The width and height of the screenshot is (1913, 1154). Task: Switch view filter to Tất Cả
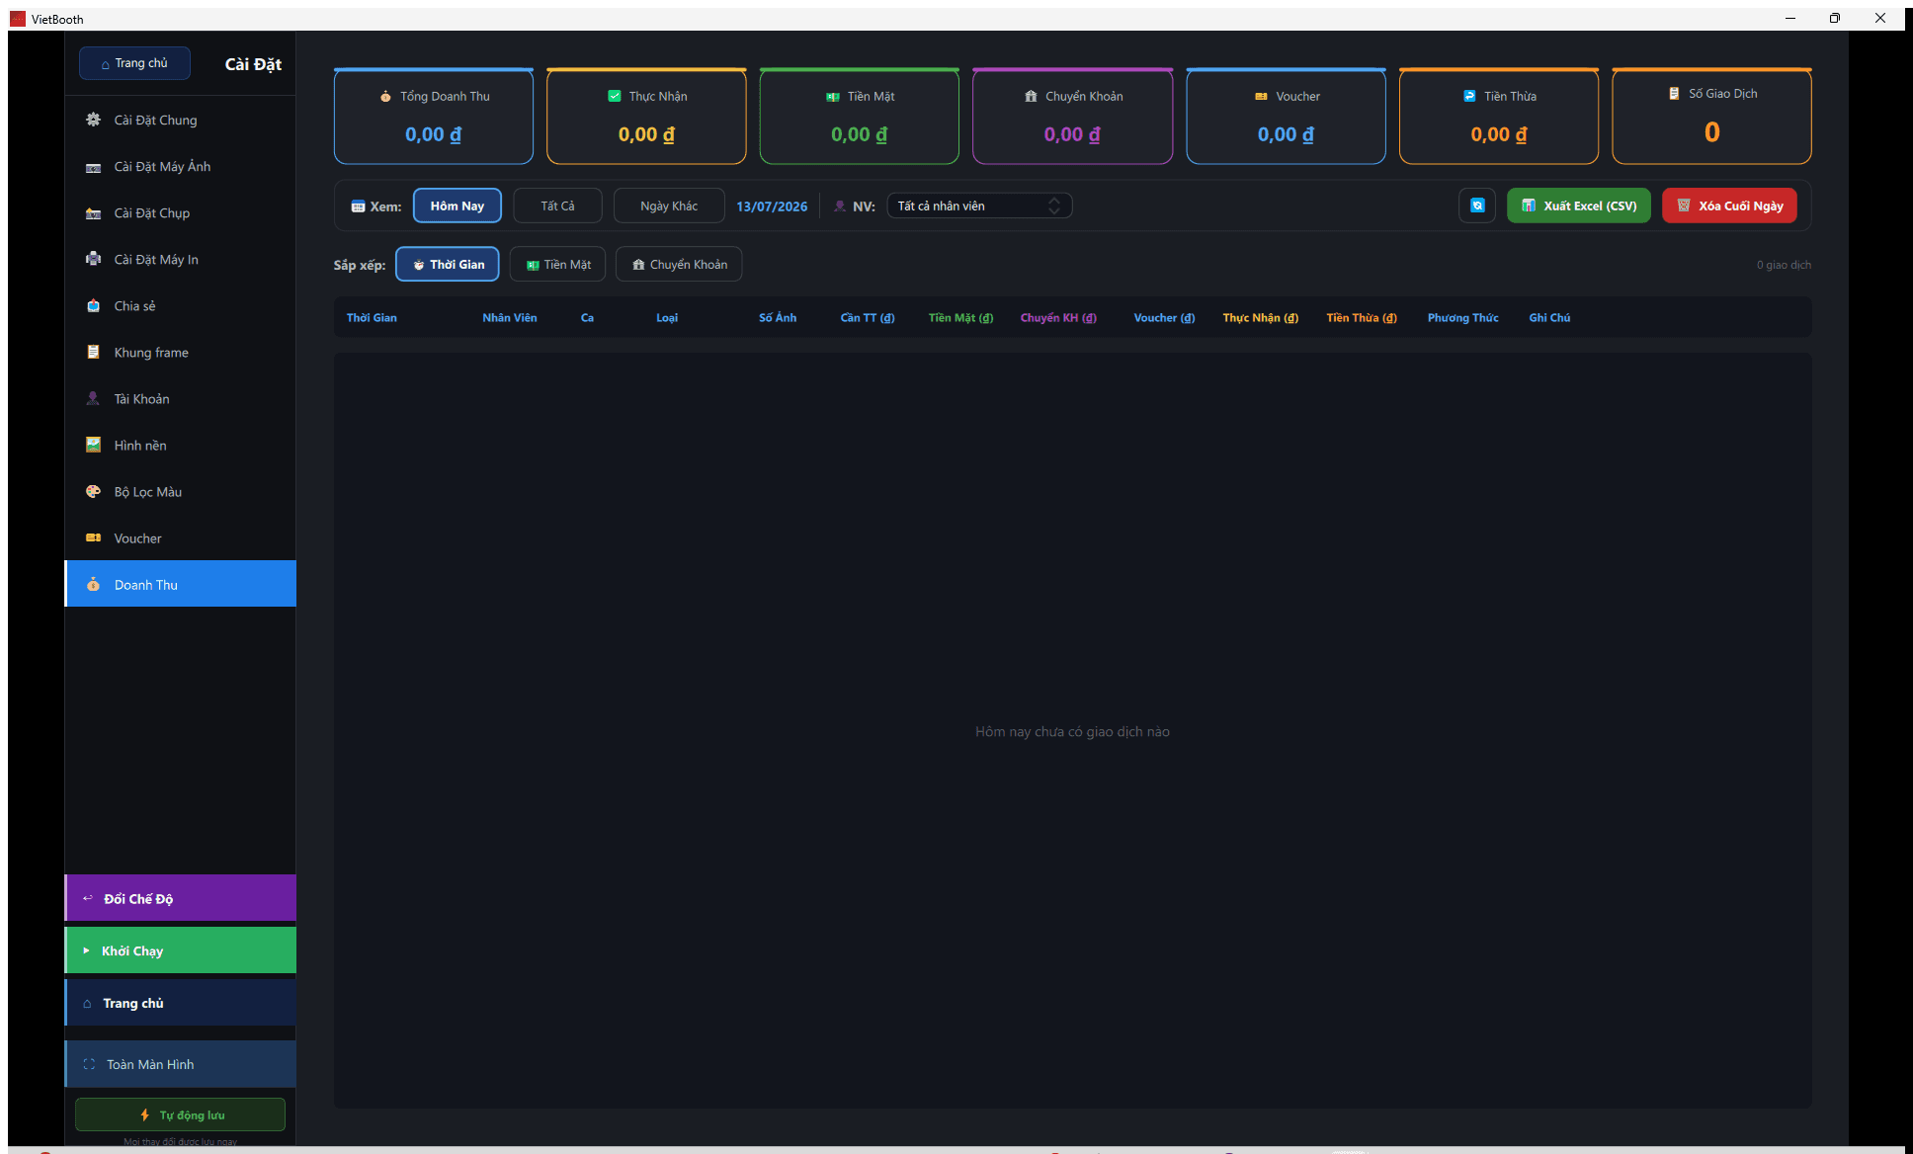[557, 206]
